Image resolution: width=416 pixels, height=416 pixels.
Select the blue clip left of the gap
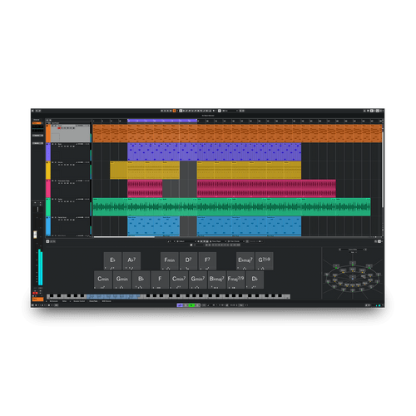point(153,225)
